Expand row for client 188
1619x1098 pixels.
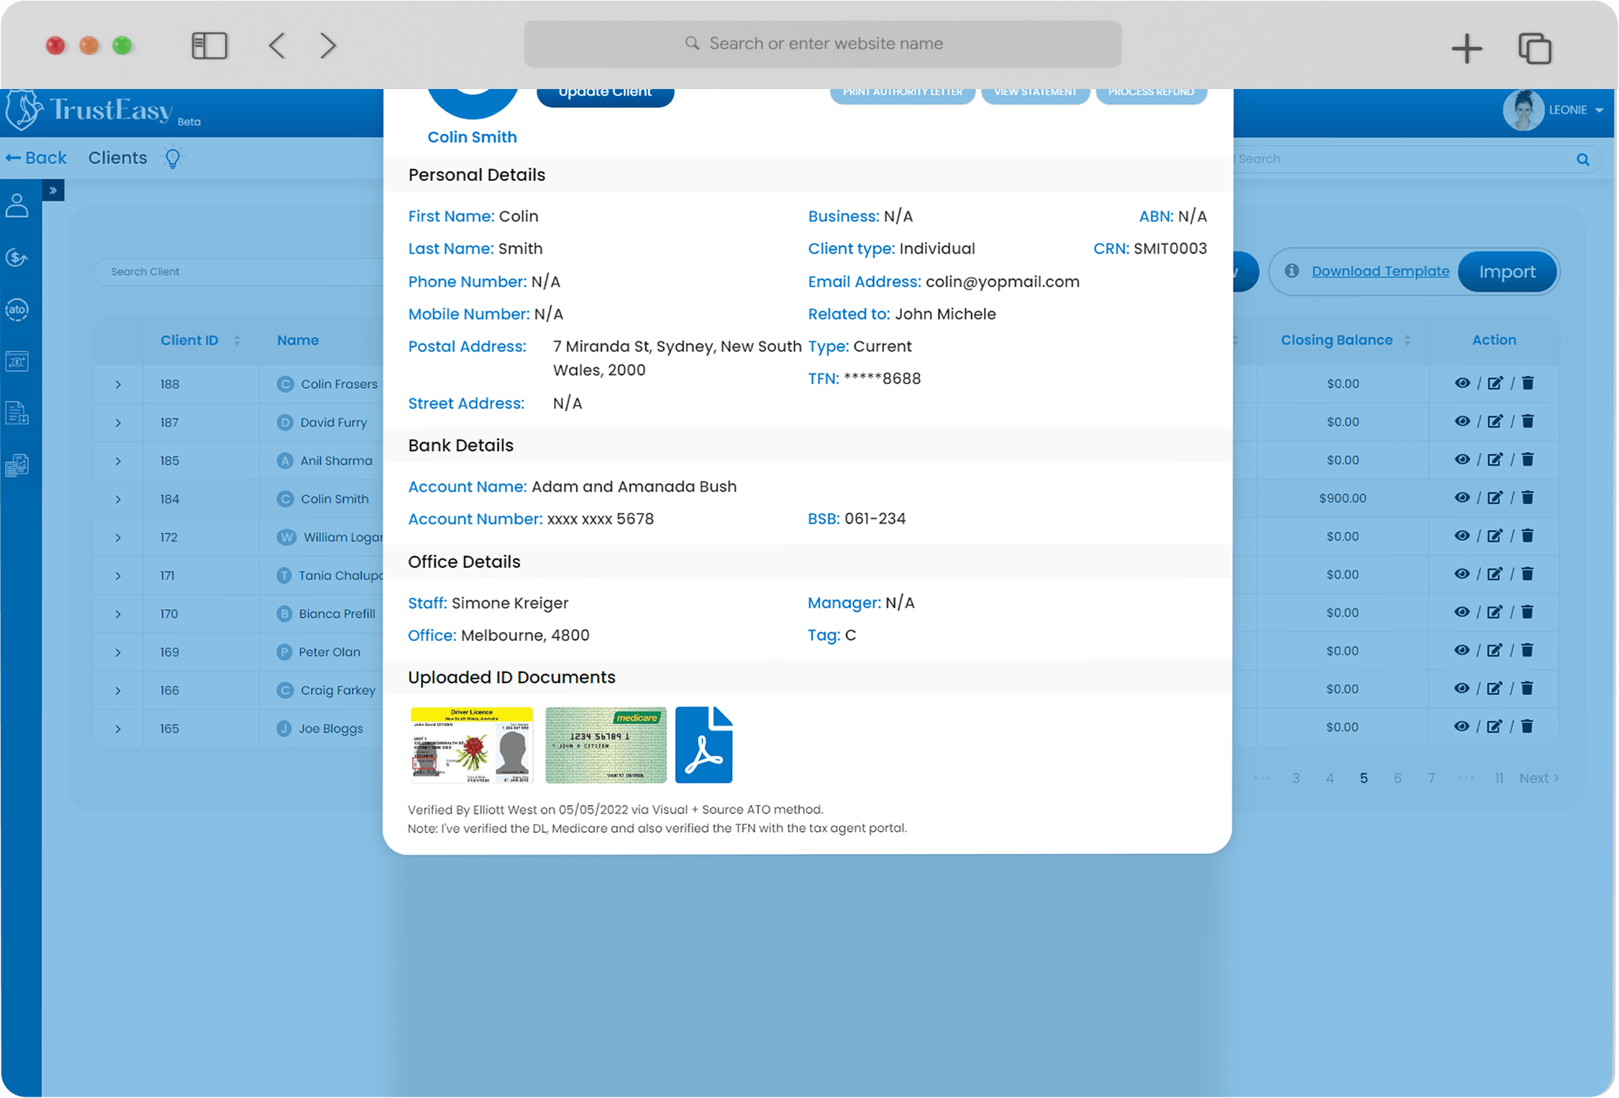(118, 385)
